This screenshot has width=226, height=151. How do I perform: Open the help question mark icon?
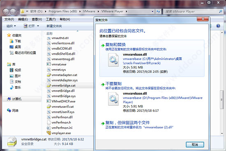[x=218, y=26]
